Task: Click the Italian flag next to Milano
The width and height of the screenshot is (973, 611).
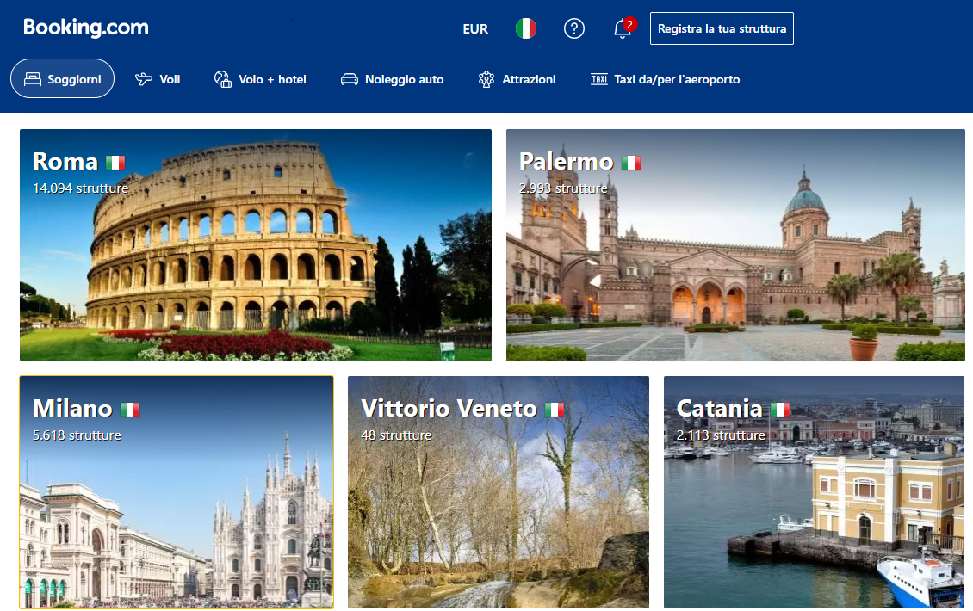Action: click(x=130, y=410)
